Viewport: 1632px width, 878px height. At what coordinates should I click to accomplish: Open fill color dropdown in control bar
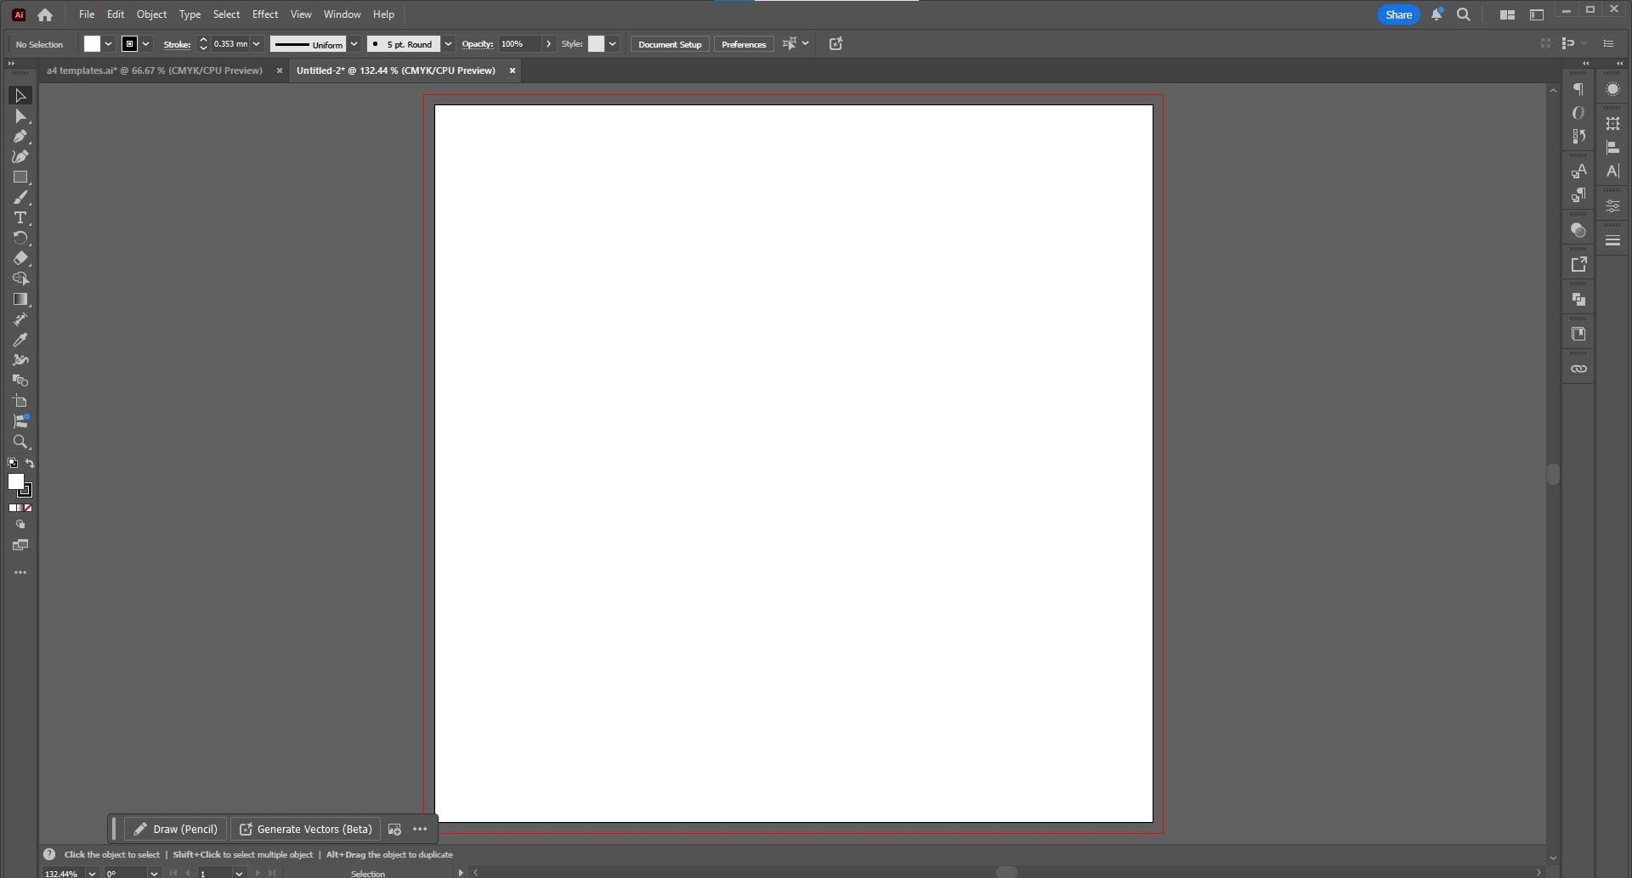coord(108,44)
